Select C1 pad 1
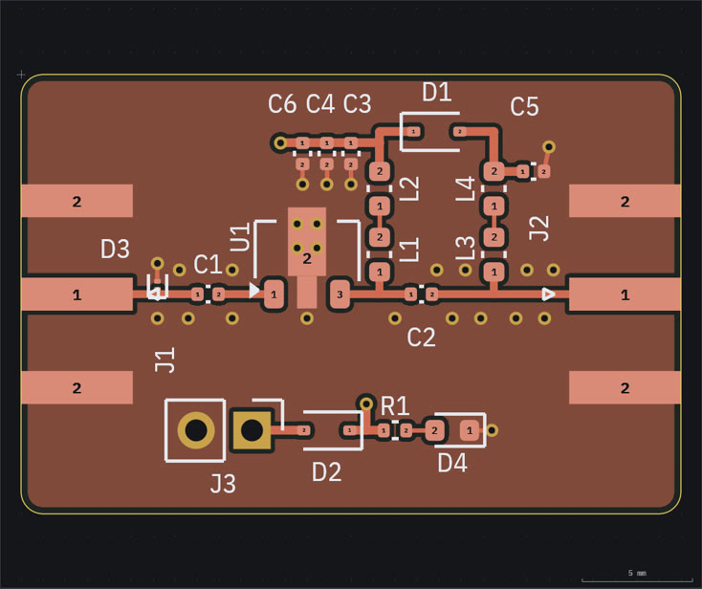The width and height of the screenshot is (702, 589). [197, 294]
